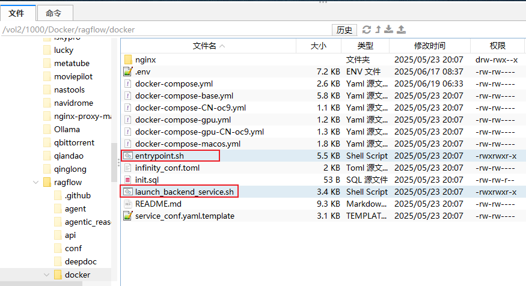Click the docker-compose-base.yml file icon
The width and height of the screenshot is (526, 286).
point(127,96)
